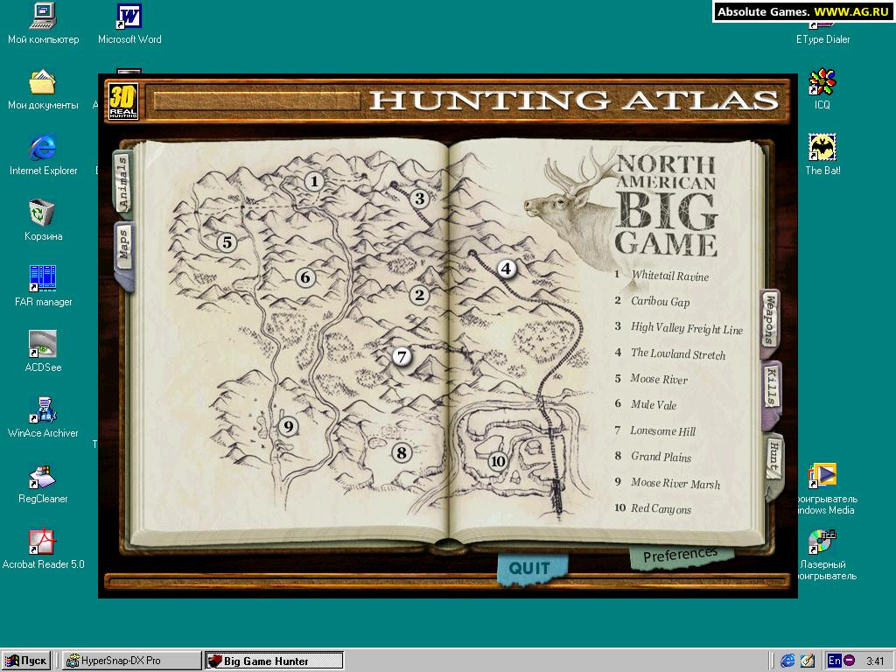The height and width of the screenshot is (672, 896).
Task: Select the Microsoft Word desktop shortcut
Action: 129,24
